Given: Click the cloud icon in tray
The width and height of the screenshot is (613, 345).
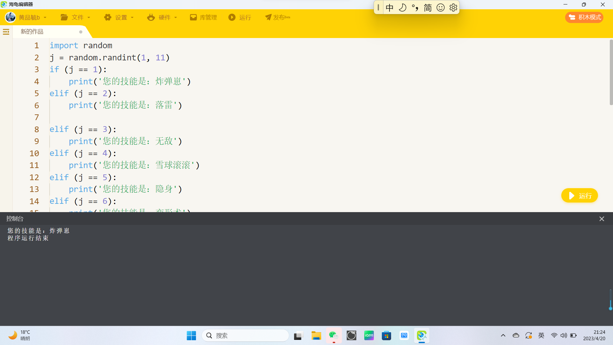Looking at the screenshot, I should (516, 335).
